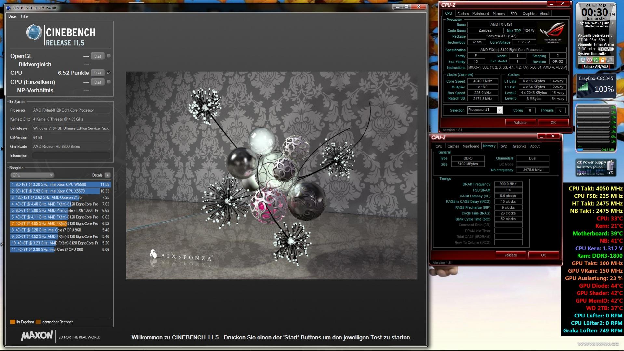Open the Processor #1 selection dropdown
This screenshot has width=624, height=351.
(499, 110)
